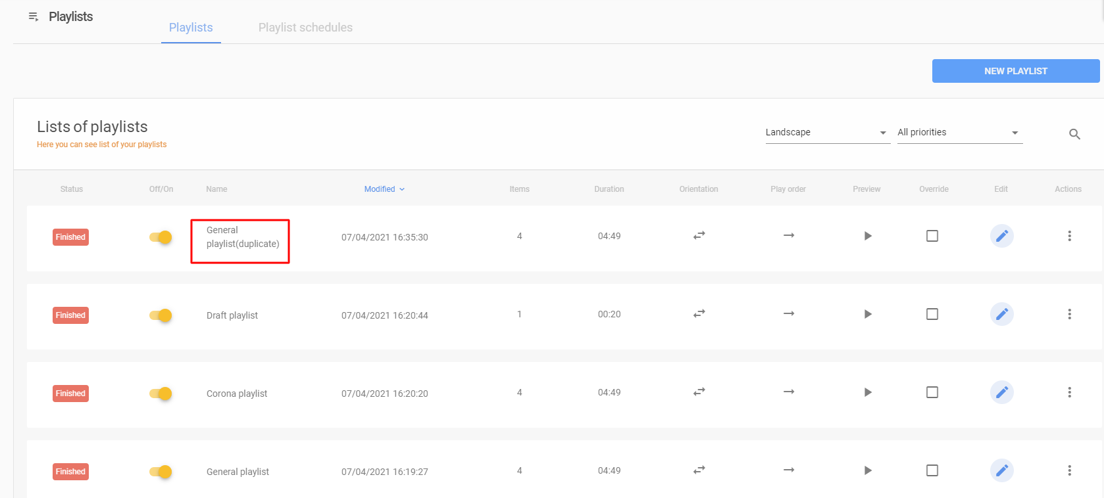Turn off Draft playlist switch
This screenshot has height=498, width=1104.
click(x=161, y=315)
